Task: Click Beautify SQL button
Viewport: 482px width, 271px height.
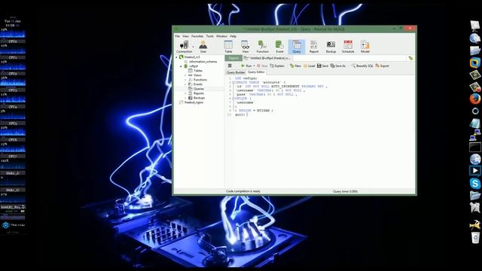Action: [362, 65]
